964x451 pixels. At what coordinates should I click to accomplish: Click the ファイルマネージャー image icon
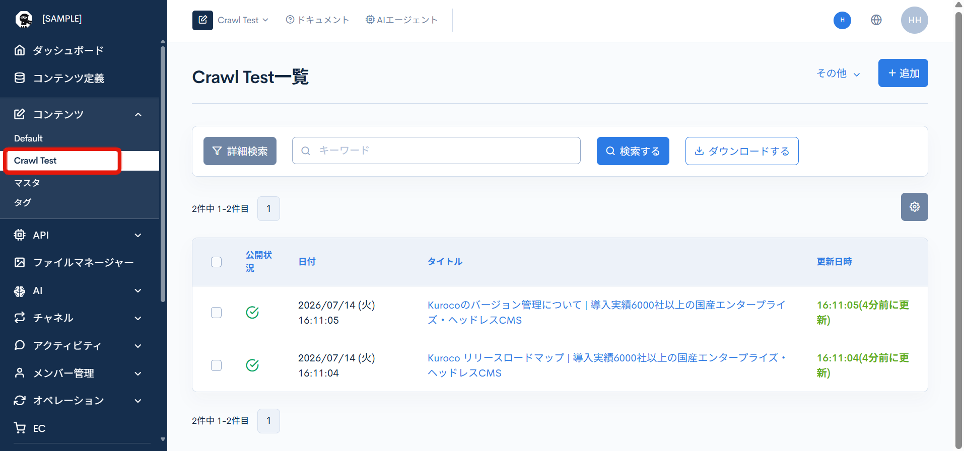(20, 262)
